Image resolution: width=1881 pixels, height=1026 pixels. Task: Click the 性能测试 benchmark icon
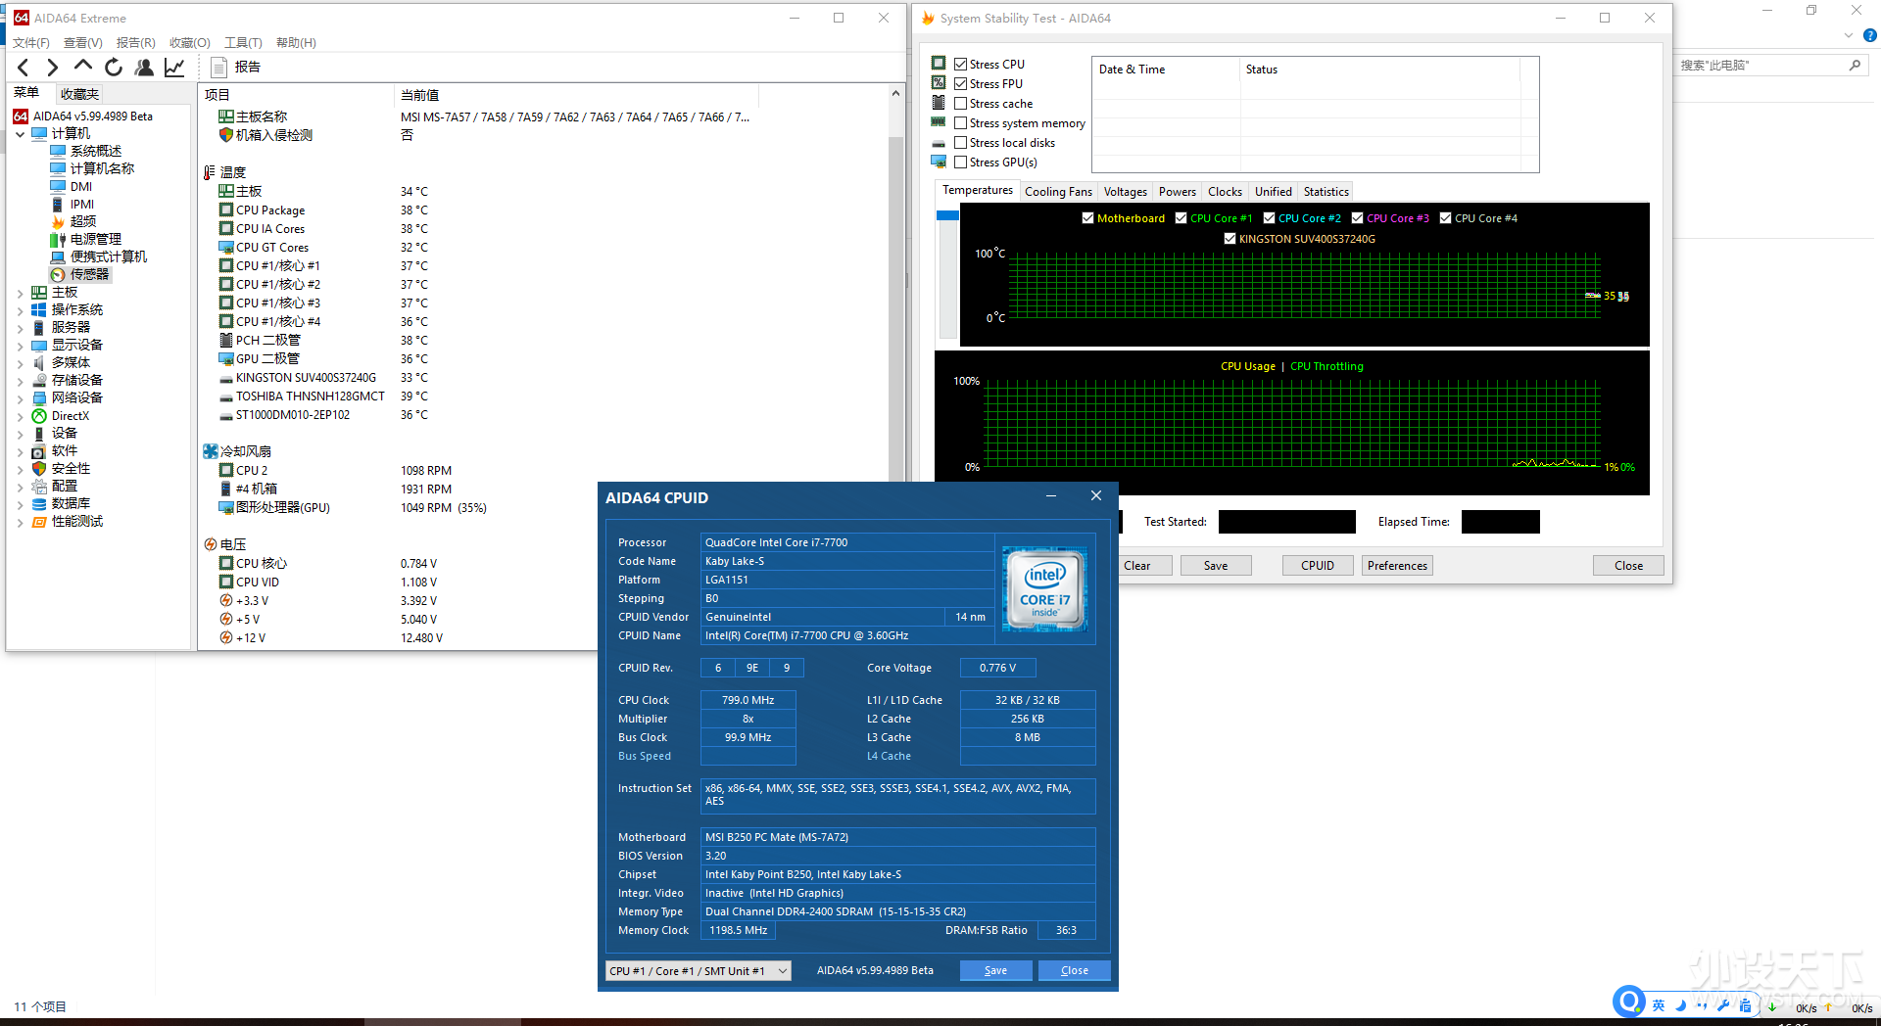pyautogui.click(x=39, y=522)
